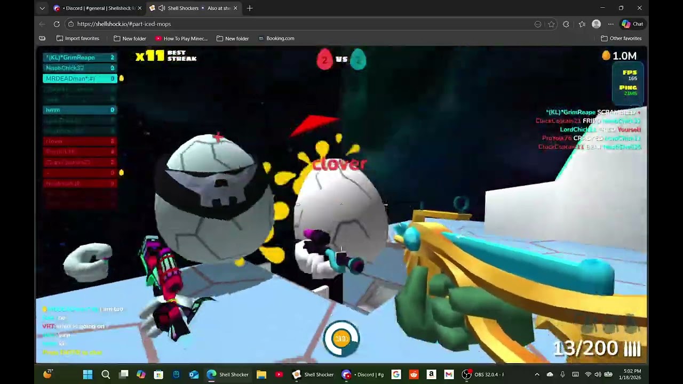Open Outlook from taskbar
This screenshot has height=384, width=683.
194,374
